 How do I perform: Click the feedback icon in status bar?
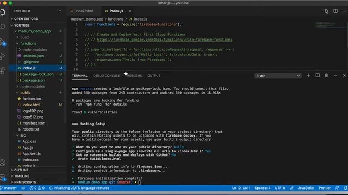point(337,188)
